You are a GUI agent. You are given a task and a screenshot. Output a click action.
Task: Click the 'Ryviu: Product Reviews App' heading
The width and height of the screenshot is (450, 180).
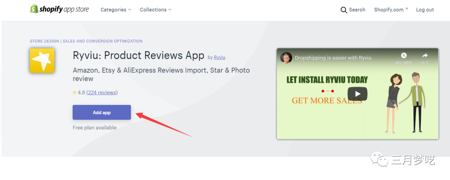[138, 55]
